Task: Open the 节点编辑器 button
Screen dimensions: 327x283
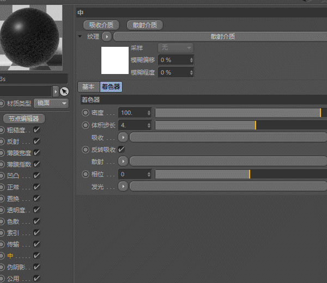Action: tap(24, 119)
